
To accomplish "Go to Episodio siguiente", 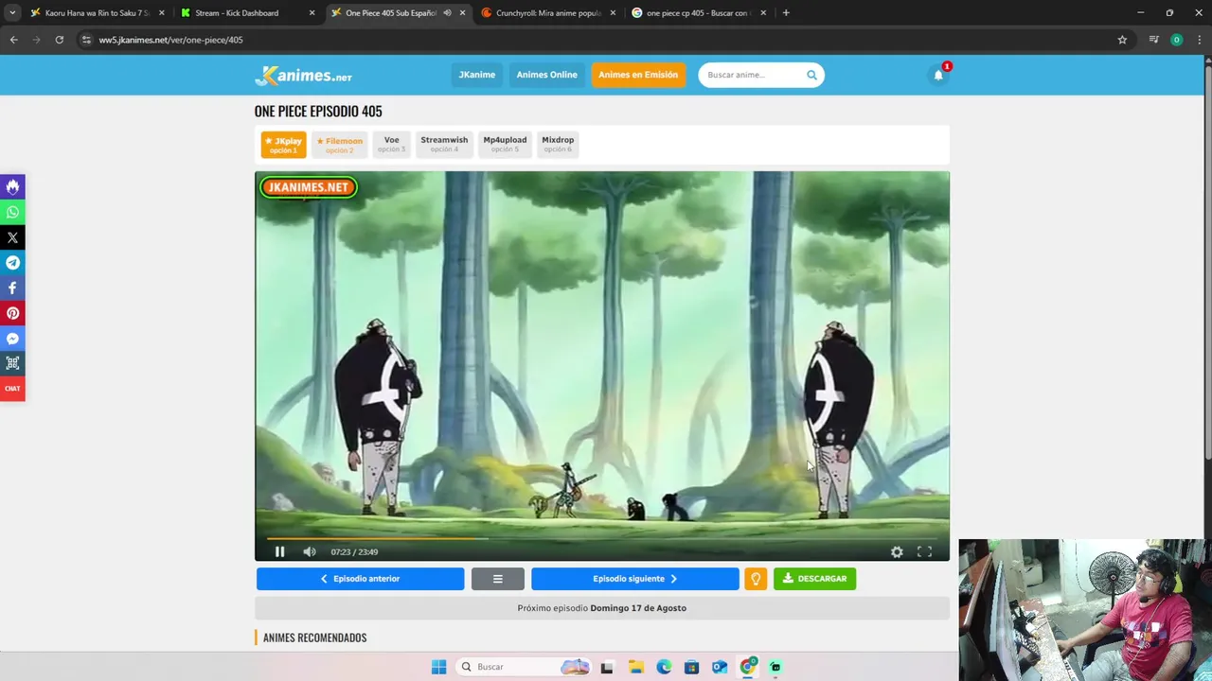I will click(634, 579).
